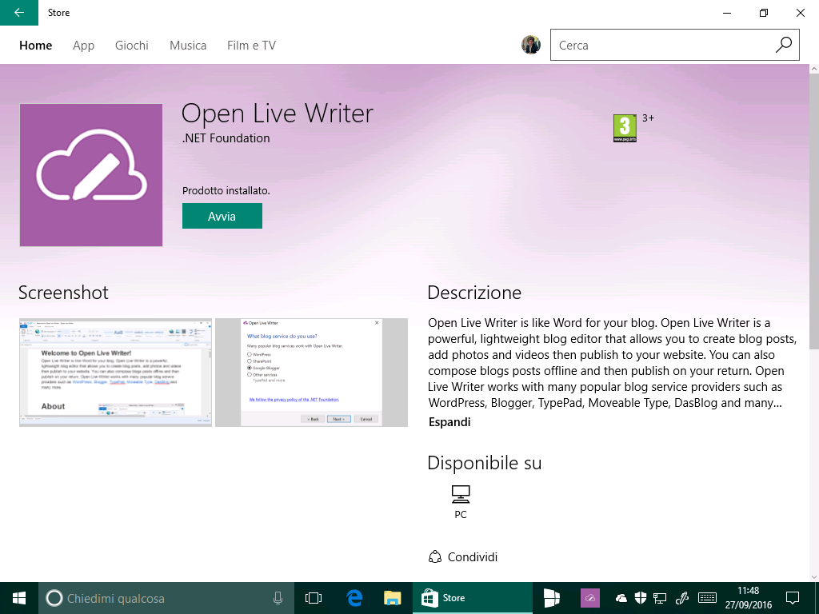
Task: Click the OneDrive cloud tray icon
Action: click(x=621, y=598)
